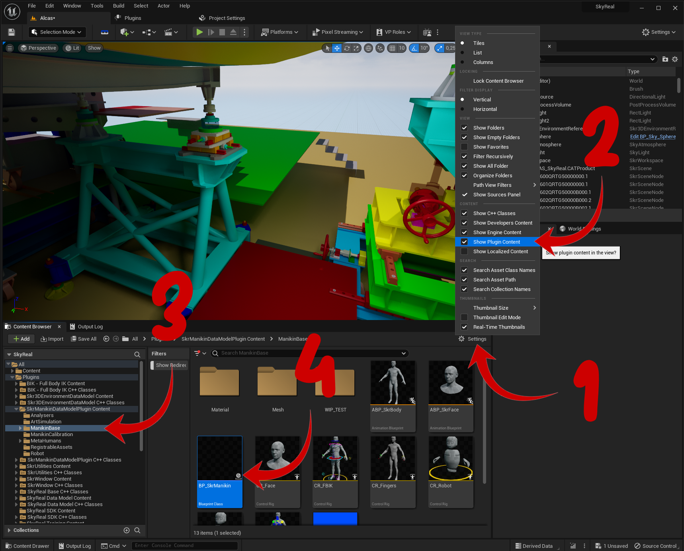Expand the Thumbnail Size submenu
Viewport: 684px width, 551px height.
click(x=497, y=308)
